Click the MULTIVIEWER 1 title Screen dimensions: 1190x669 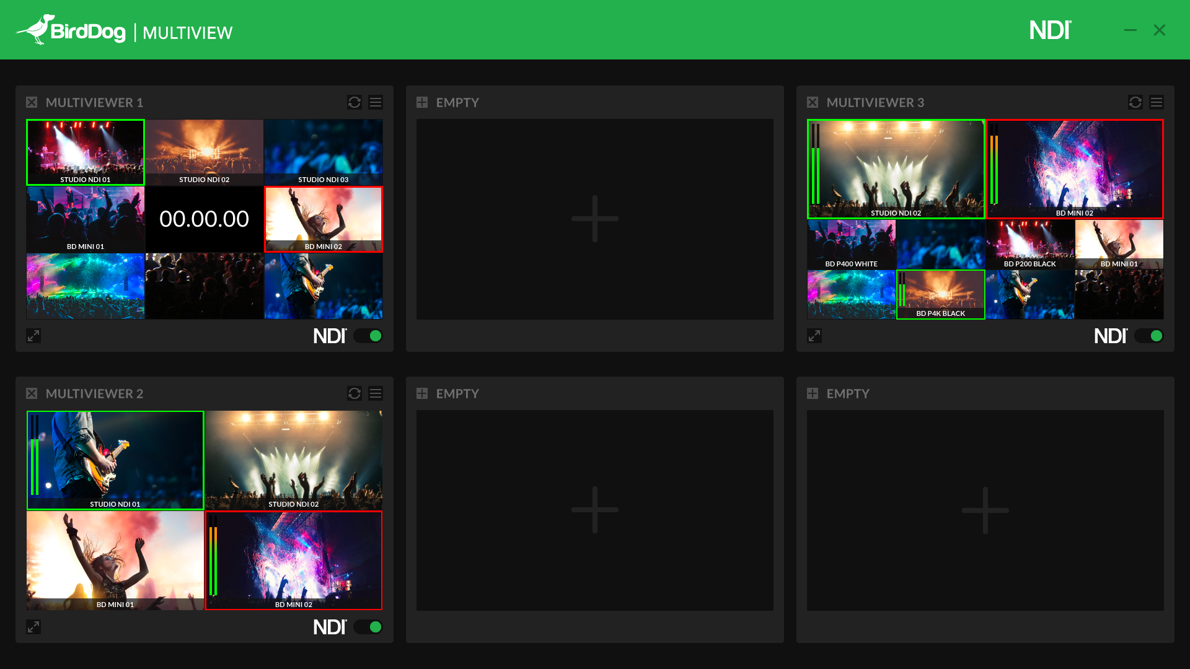coord(94,102)
